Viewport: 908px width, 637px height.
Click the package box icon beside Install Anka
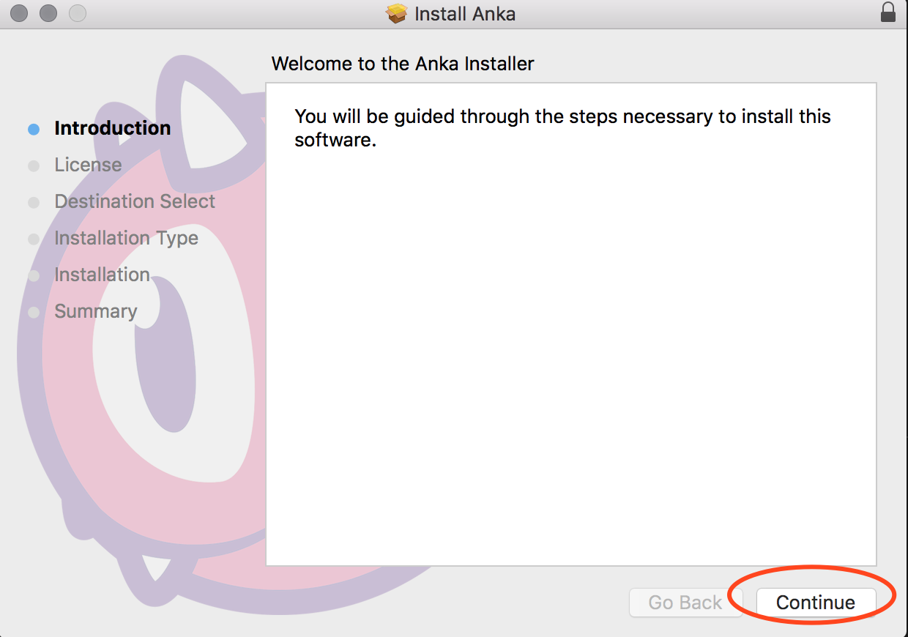396,13
